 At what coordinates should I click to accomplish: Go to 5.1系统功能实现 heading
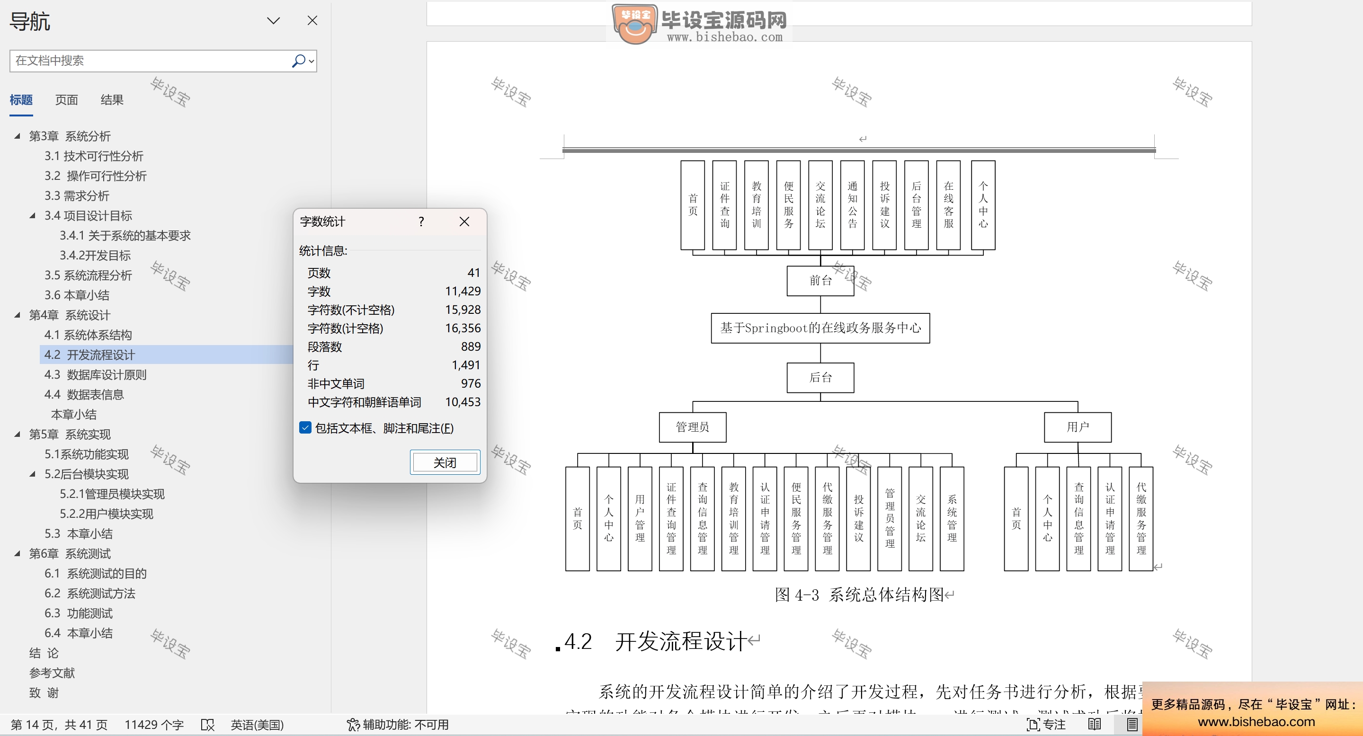pos(87,454)
